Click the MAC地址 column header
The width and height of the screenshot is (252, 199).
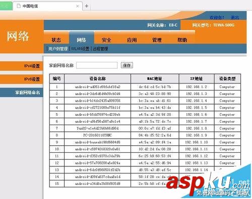click(155, 78)
